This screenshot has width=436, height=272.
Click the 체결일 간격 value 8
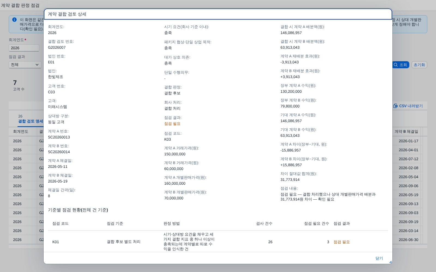[x=49, y=196]
